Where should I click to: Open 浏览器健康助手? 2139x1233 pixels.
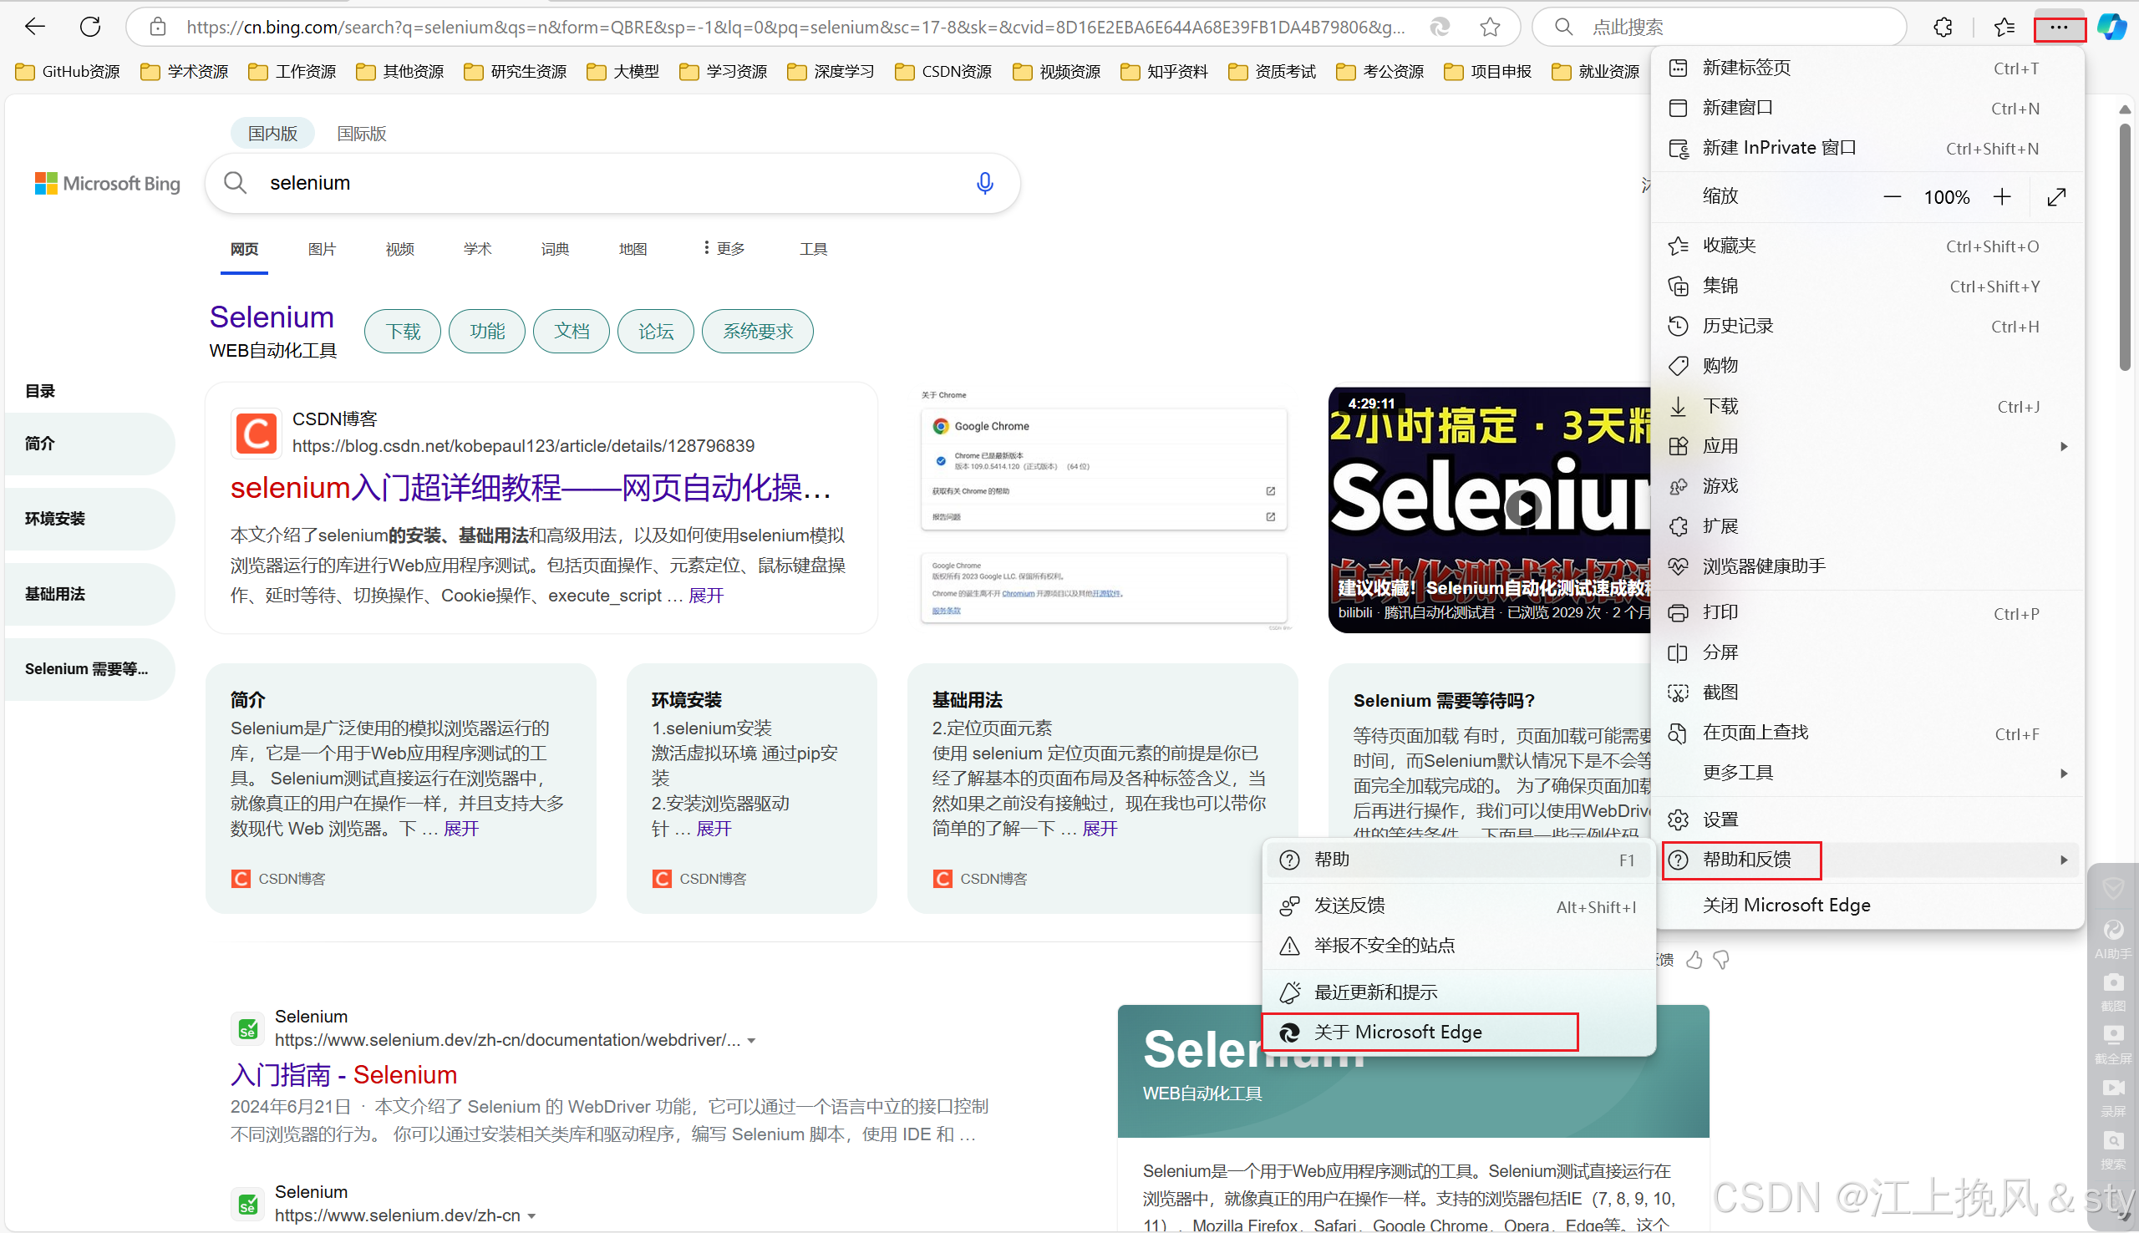(1867, 566)
